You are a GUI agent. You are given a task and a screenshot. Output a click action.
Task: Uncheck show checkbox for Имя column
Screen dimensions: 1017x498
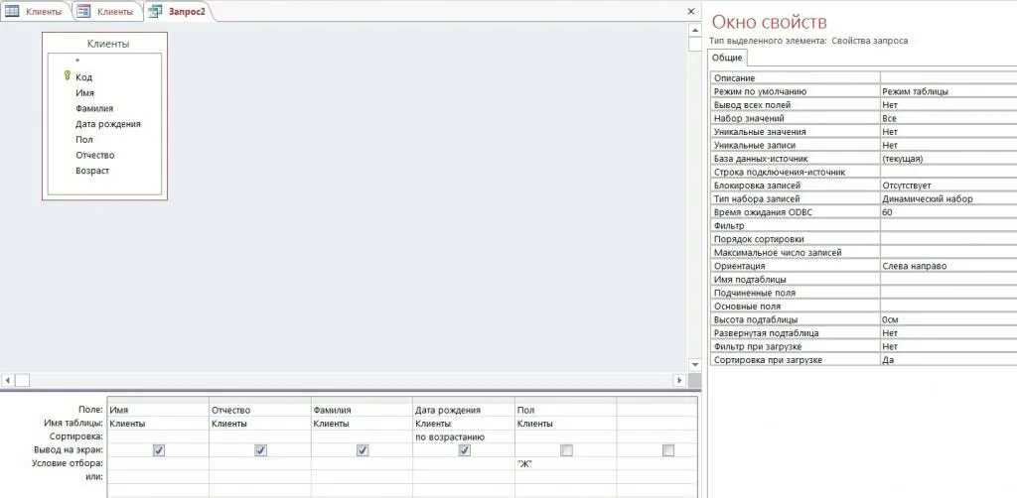point(159,450)
